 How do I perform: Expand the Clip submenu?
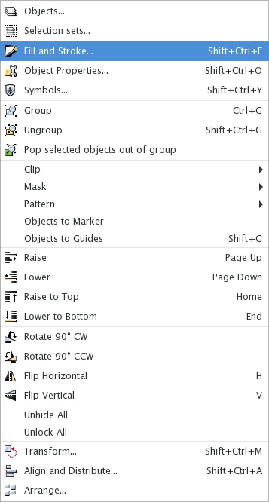coord(32,169)
